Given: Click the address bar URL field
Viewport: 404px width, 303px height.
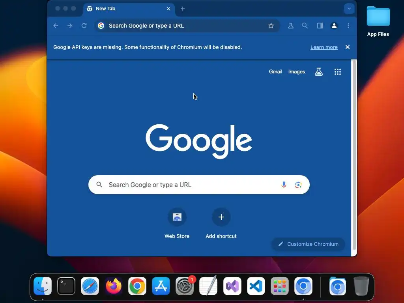Looking at the screenshot, I should tap(187, 26).
